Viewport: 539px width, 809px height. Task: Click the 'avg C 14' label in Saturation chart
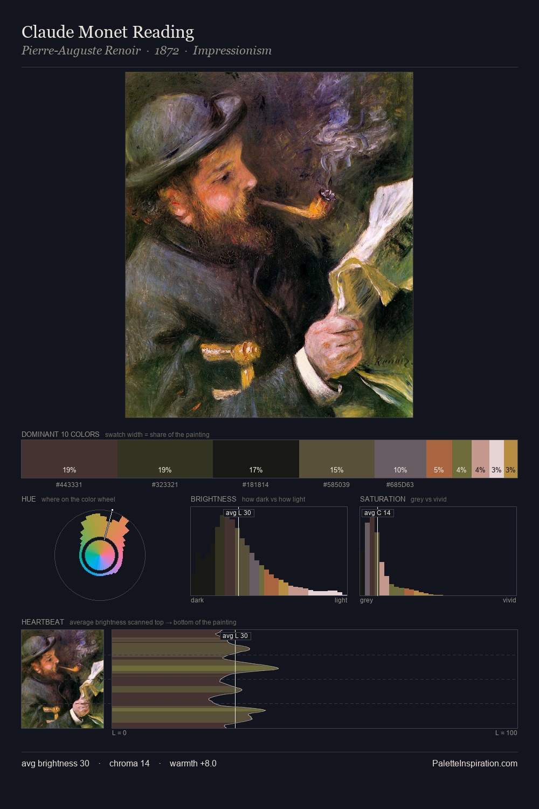pyautogui.click(x=377, y=513)
